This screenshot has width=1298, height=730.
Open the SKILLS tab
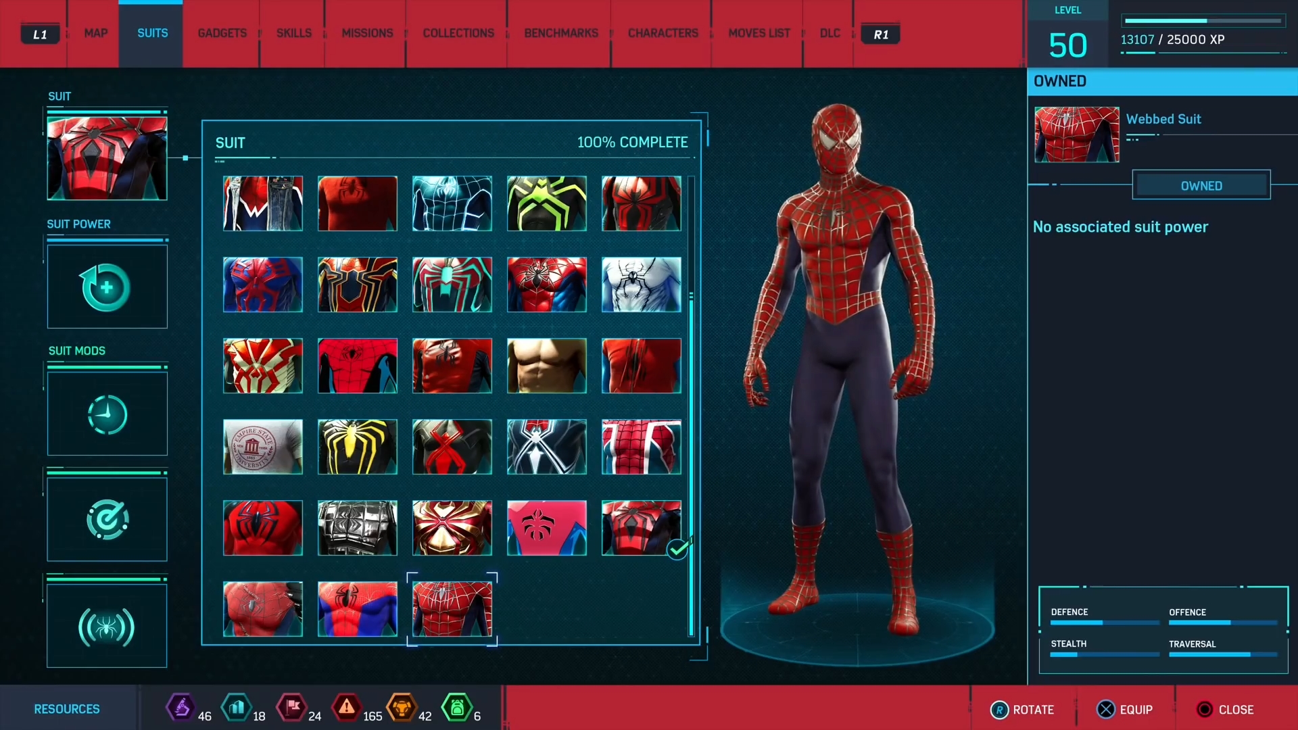tap(293, 33)
